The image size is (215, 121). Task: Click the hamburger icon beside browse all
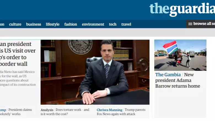pyautogui.click(x=190, y=24)
